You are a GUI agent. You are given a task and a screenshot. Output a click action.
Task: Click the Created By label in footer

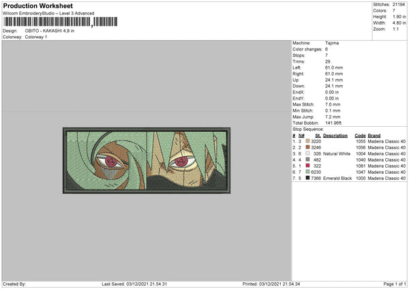tap(14, 284)
